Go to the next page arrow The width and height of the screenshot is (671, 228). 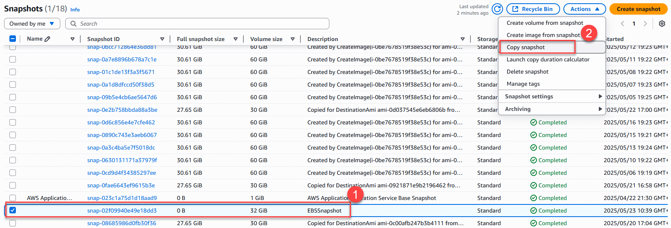645,24
